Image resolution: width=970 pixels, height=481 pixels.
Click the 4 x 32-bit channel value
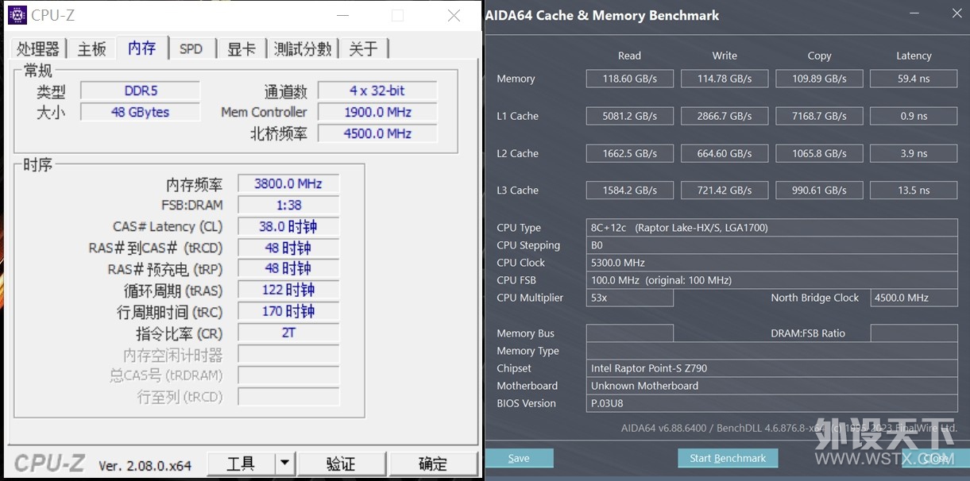[x=377, y=90]
